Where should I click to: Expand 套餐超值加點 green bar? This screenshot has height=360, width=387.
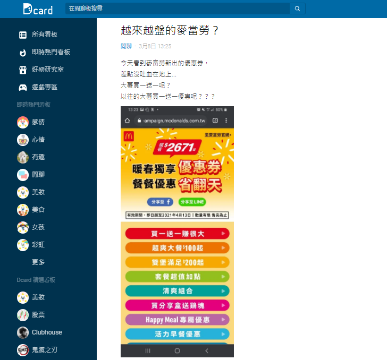click(x=177, y=277)
